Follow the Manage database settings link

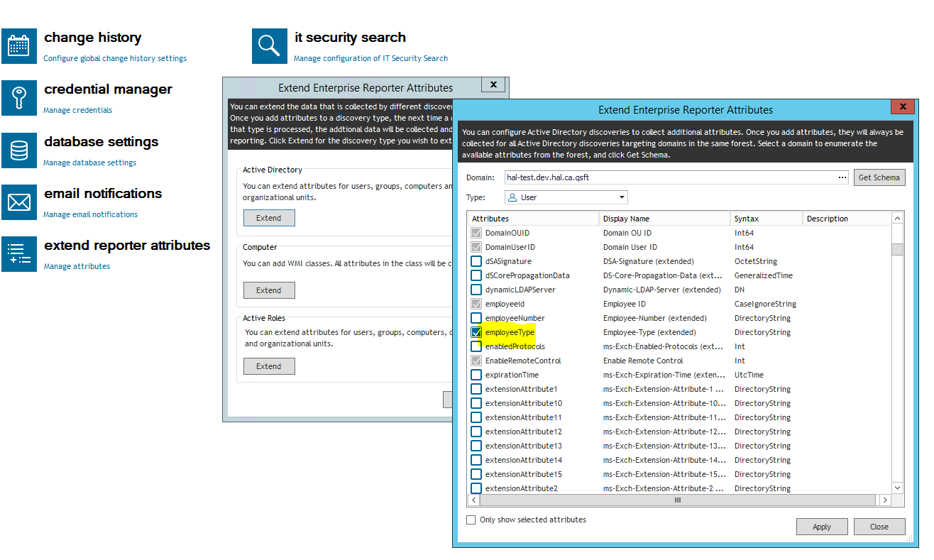(89, 163)
